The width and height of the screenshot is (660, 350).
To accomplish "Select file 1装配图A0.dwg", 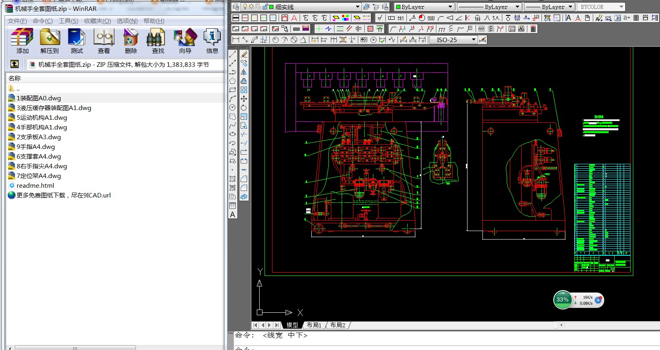I will (x=35, y=98).
